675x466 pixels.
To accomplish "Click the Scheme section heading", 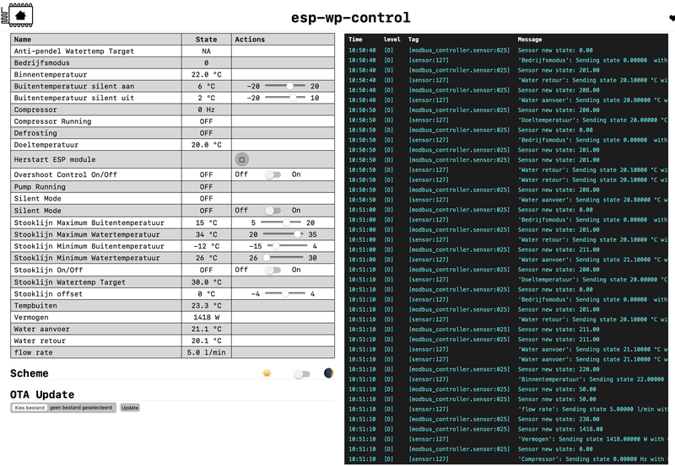I will [30, 373].
